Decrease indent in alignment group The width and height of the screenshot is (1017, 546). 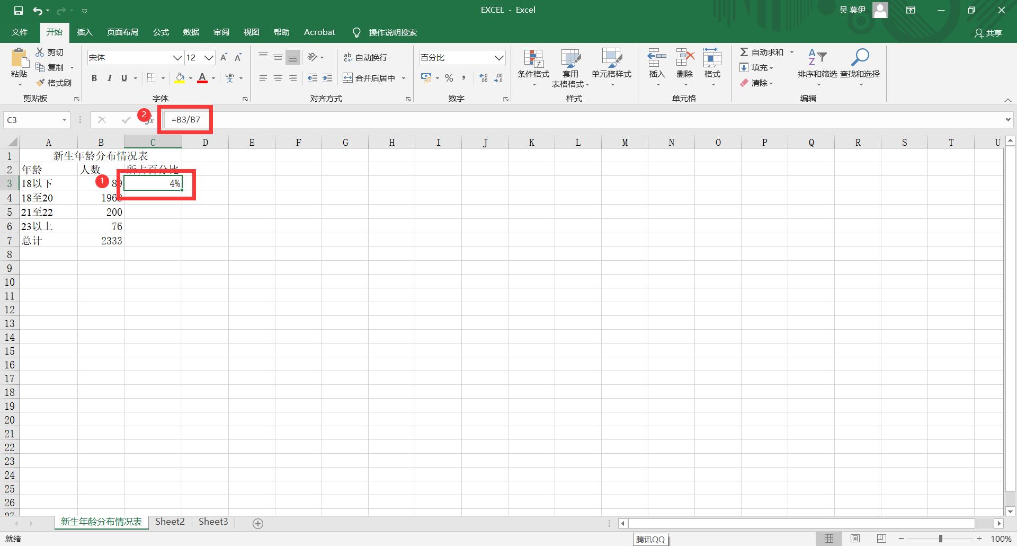(x=313, y=78)
